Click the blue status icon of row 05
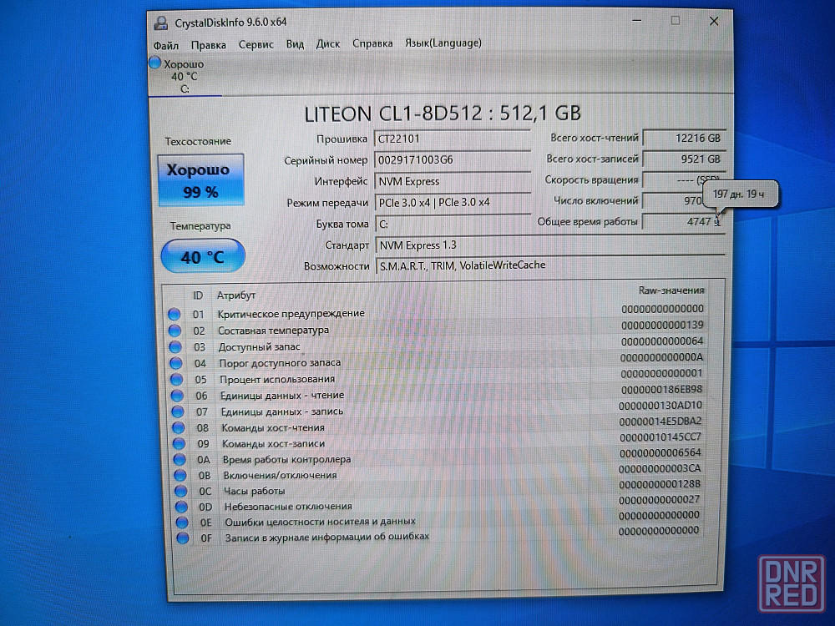 tap(177, 380)
